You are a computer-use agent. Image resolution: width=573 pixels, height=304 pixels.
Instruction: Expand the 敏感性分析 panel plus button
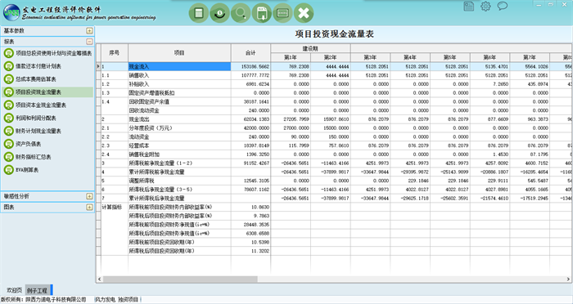[89, 196]
